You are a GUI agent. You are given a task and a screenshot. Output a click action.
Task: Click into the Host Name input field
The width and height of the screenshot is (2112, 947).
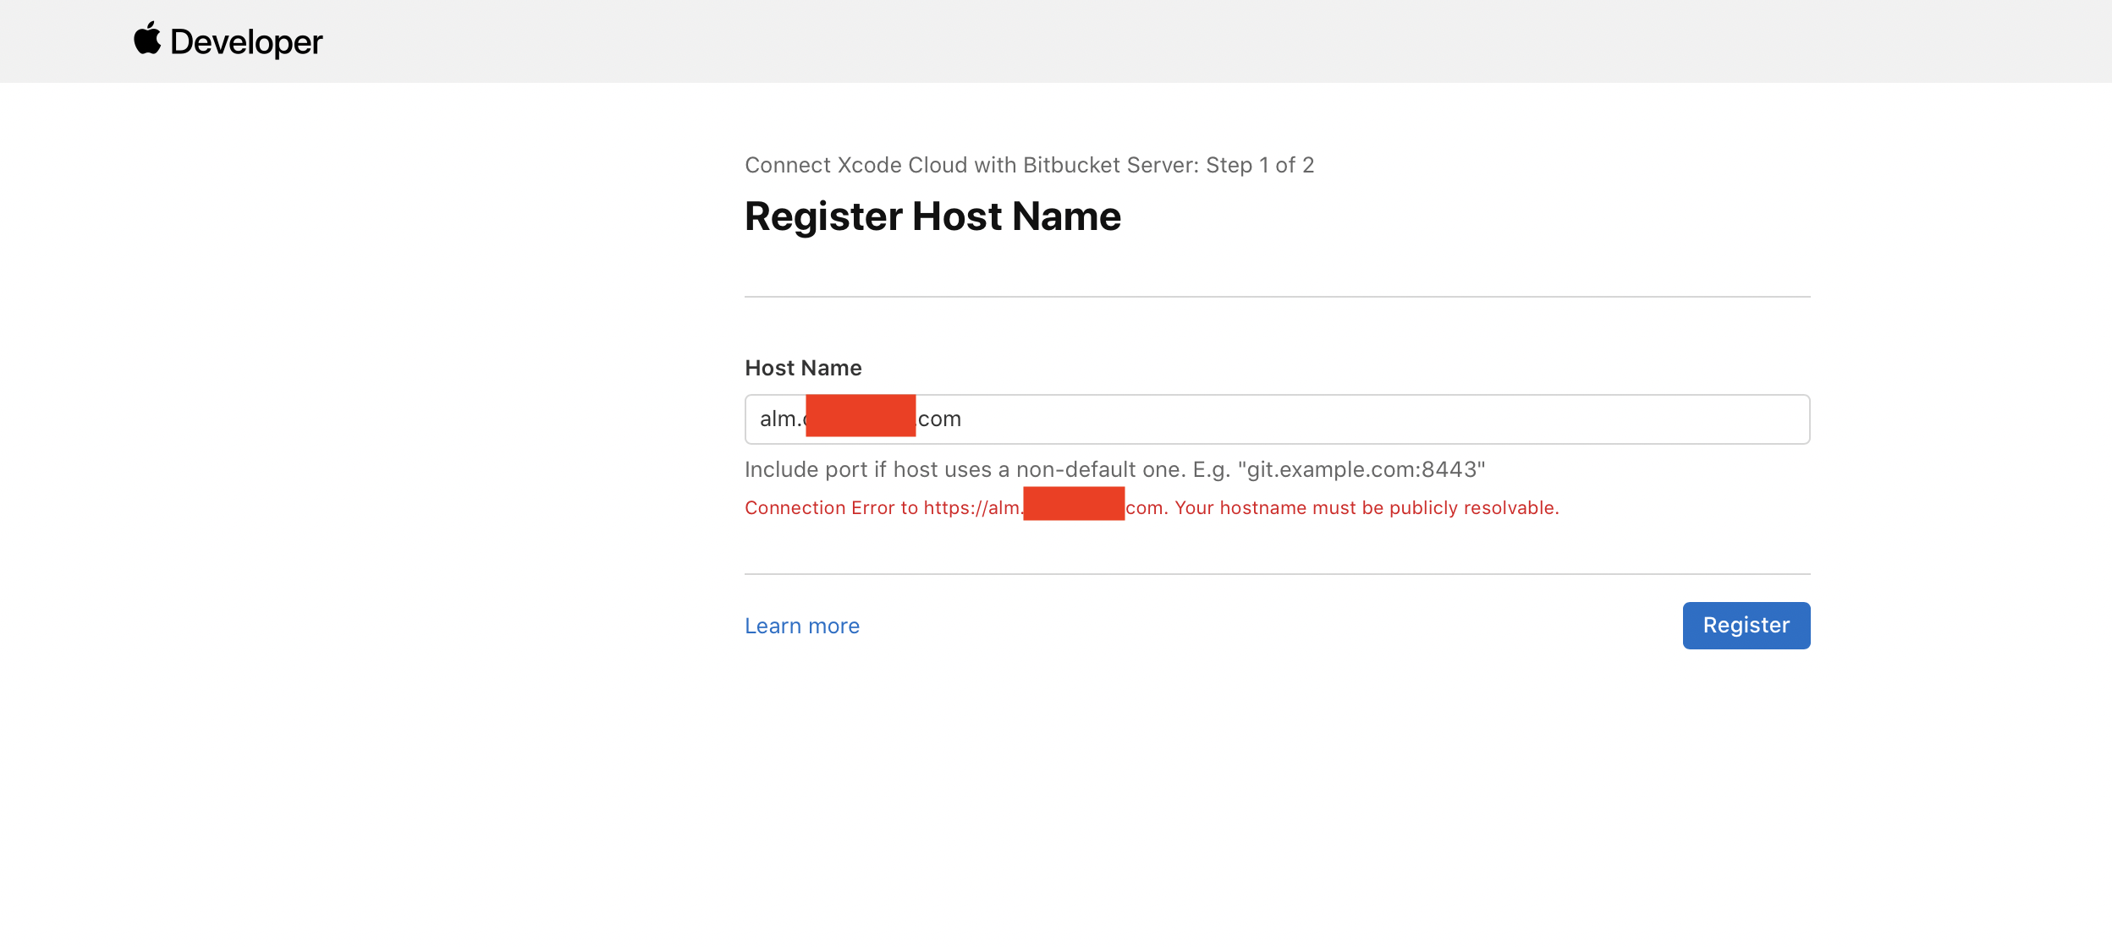click(x=1277, y=419)
